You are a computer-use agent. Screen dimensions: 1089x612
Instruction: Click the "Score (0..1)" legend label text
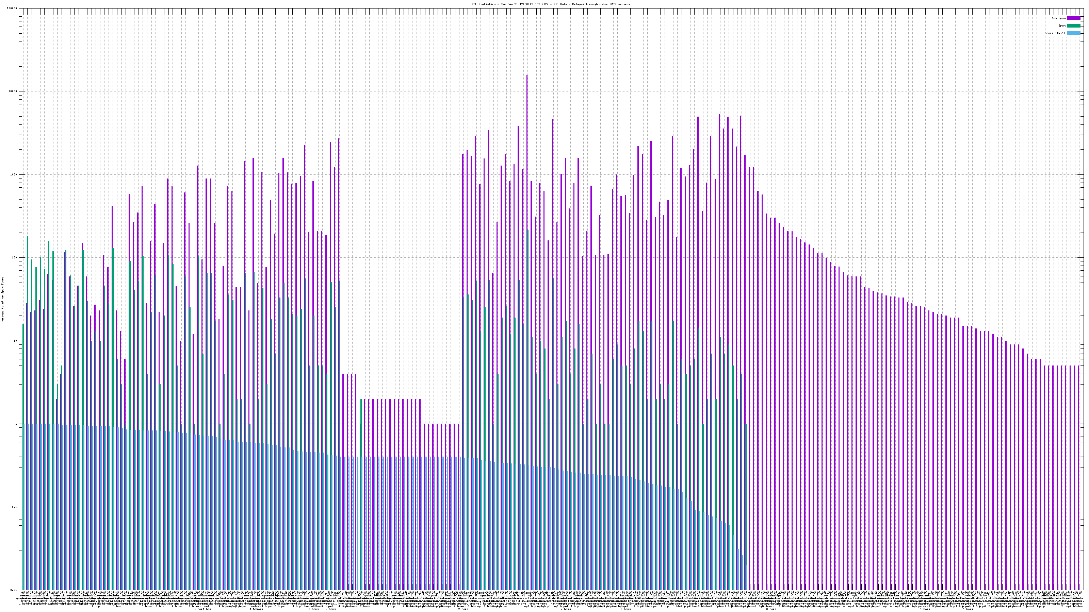[x=1055, y=33]
